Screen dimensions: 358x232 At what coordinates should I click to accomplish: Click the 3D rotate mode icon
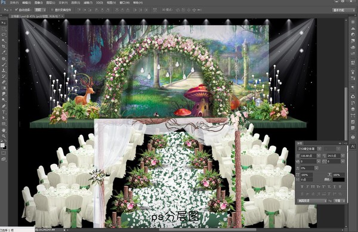click(178, 10)
